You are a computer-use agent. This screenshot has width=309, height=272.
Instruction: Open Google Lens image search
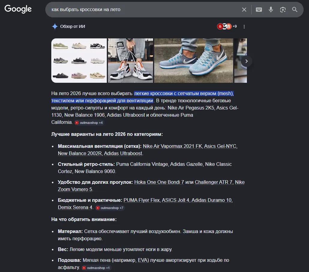coord(283,10)
